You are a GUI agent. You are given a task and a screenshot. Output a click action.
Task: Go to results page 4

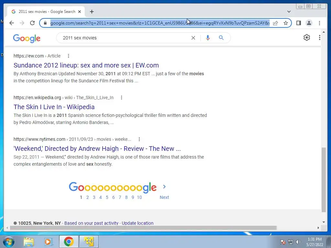point(101,197)
